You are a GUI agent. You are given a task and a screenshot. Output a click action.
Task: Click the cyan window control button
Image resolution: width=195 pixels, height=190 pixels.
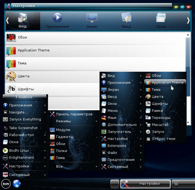tap(182, 7)
